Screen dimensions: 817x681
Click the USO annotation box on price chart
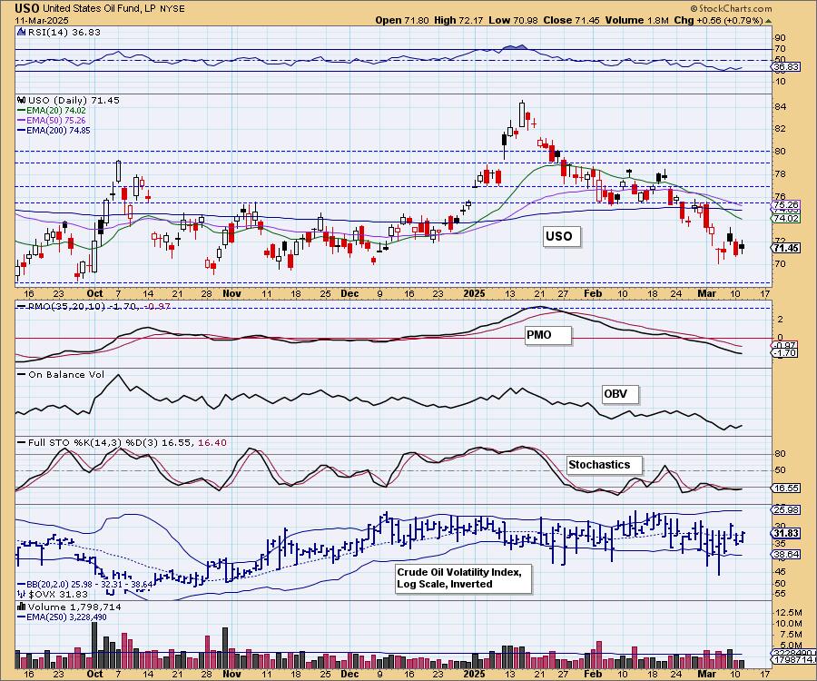(x=562, y=237)
